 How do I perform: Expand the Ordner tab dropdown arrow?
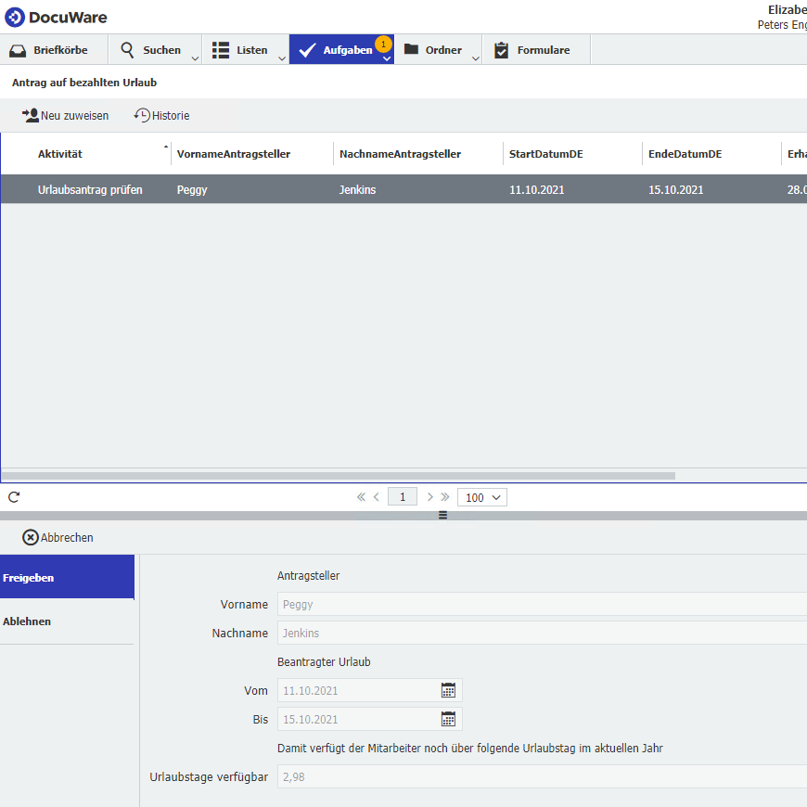click(x=476, y=56)
